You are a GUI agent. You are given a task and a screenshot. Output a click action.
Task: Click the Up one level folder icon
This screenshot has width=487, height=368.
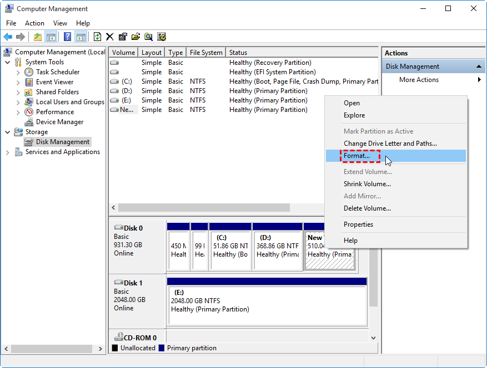tap(37, 37)
